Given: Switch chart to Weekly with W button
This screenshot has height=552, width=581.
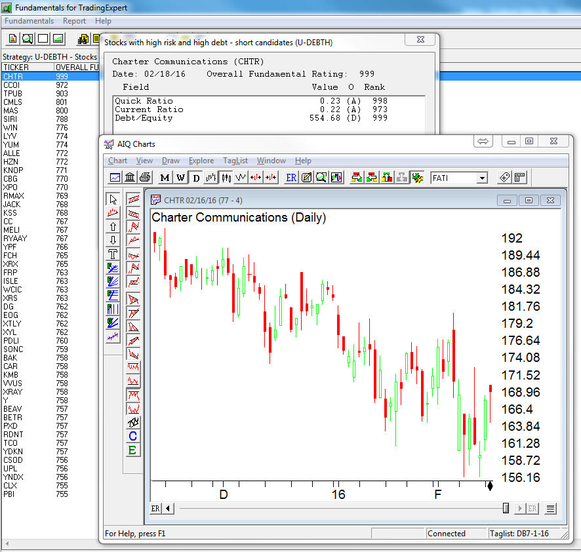Looking at the screenshot, I should pos(180,178).
